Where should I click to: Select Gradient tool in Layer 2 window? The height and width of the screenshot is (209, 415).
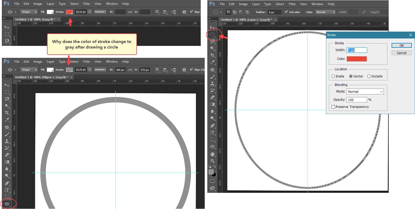coord(212,104)
